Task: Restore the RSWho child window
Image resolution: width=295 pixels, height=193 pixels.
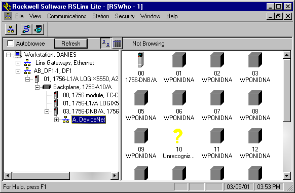Action: (x=279, y=16)
